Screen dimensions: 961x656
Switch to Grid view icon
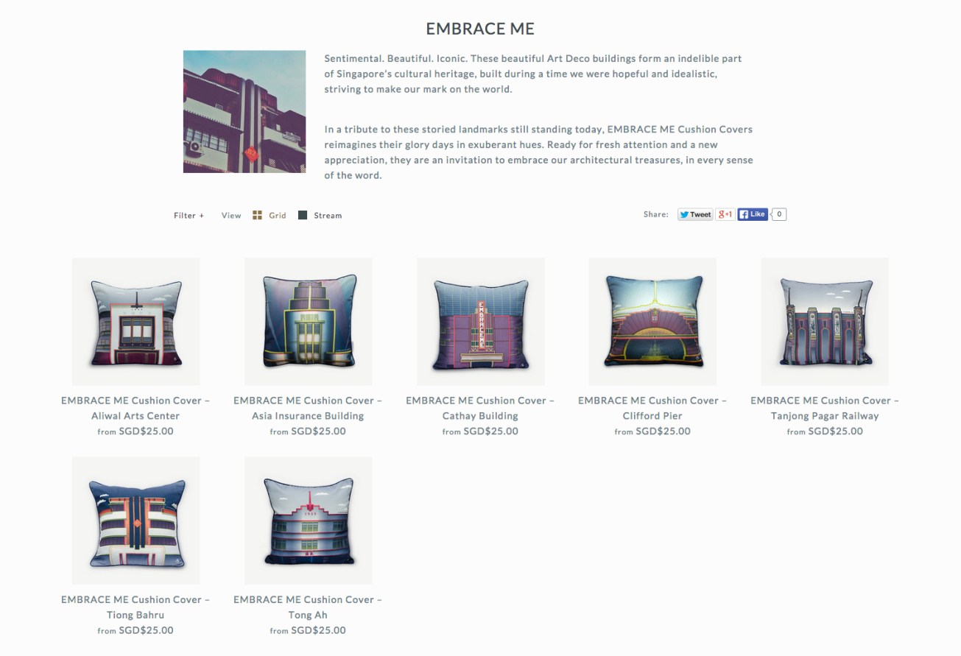[257, 215]
